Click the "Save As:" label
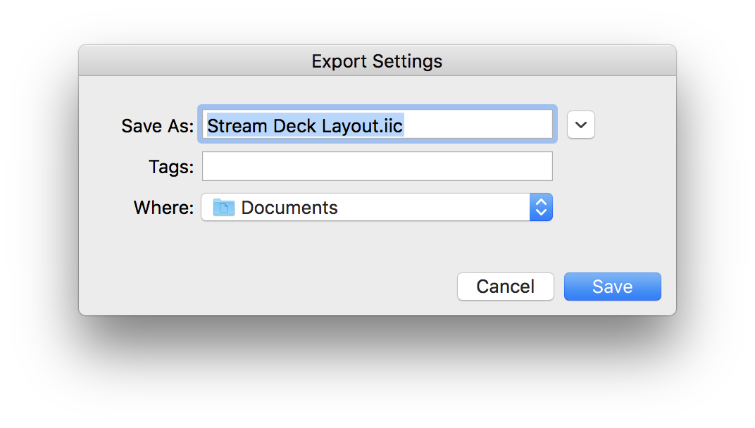 click(x=157, y=126)
